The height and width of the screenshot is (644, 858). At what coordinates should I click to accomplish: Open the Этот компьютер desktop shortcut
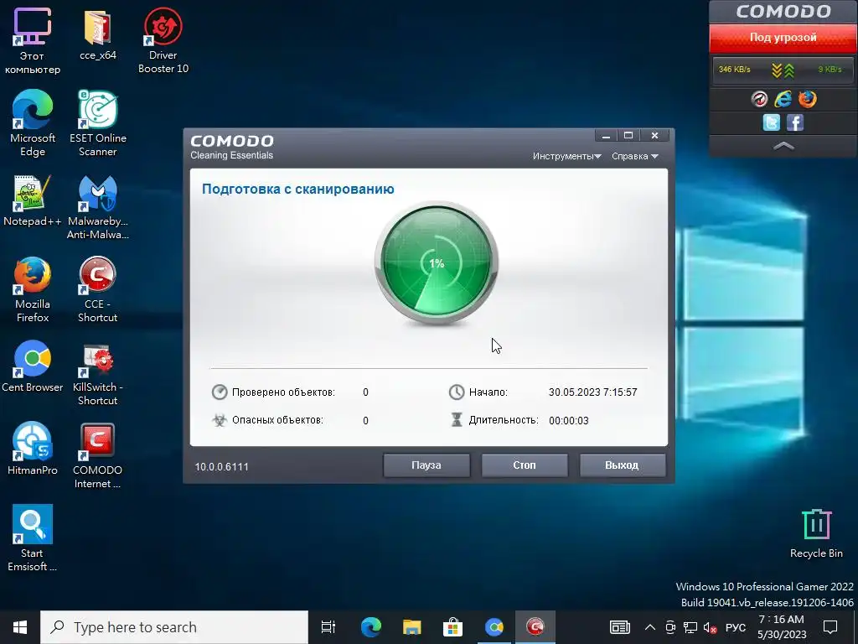point(33,40)
